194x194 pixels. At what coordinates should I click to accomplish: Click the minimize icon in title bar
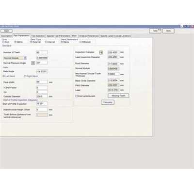point(185,26)
